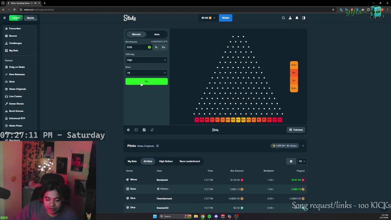The image size is (391, 220).
Task: Expand the Plinko info chevron
Action: (303, 146)
